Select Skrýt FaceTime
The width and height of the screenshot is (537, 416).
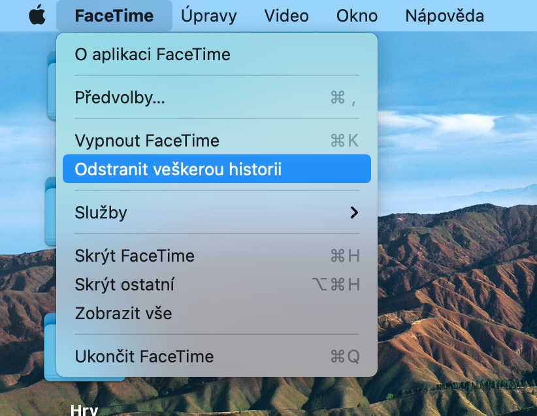(135, 256)
